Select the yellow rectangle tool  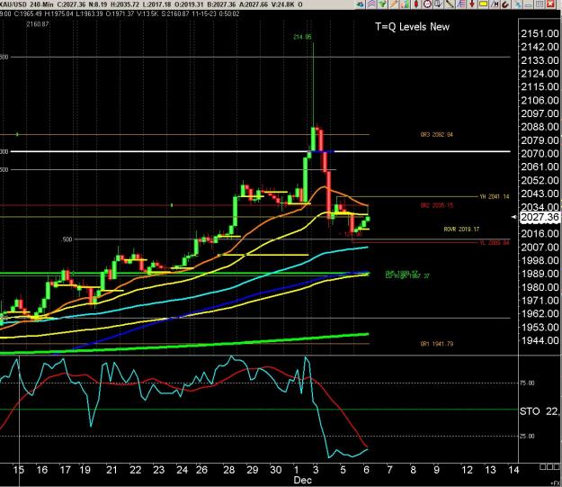pyautogui.click(x=483, y=5)
